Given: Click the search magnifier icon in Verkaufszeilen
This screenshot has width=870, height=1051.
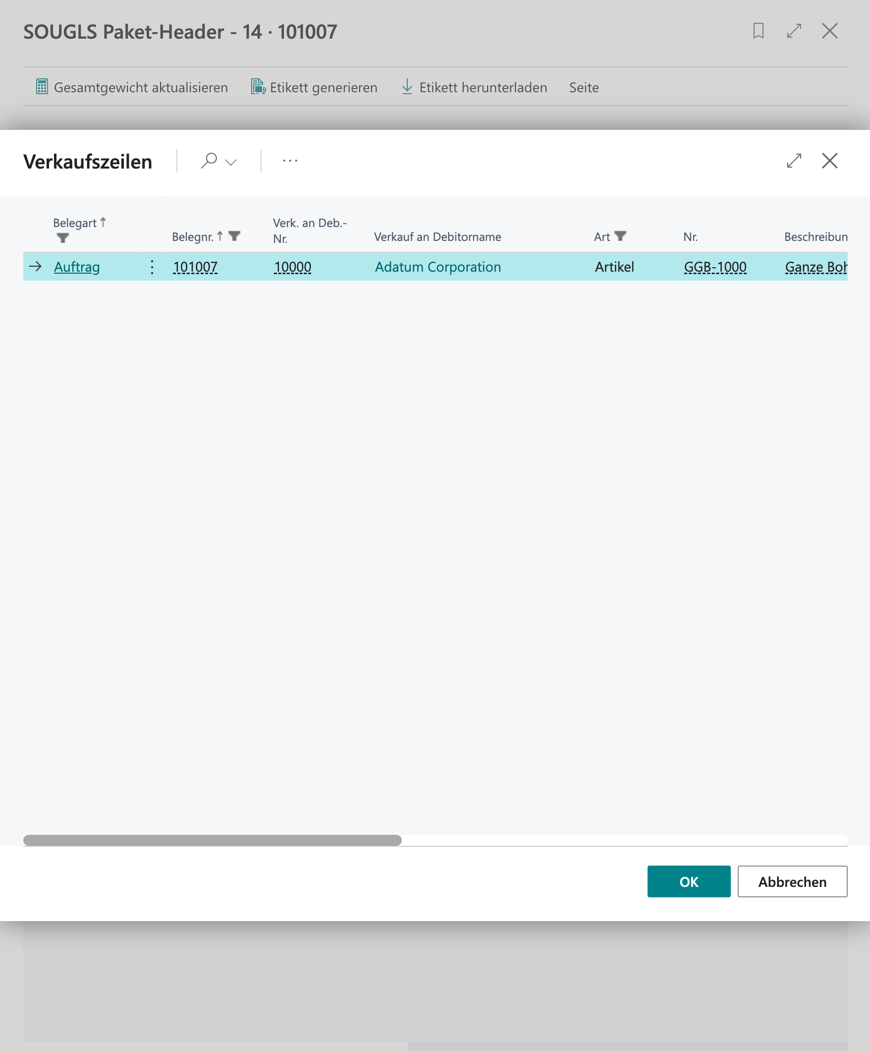Looking at the screenshot, I should 209,161.
